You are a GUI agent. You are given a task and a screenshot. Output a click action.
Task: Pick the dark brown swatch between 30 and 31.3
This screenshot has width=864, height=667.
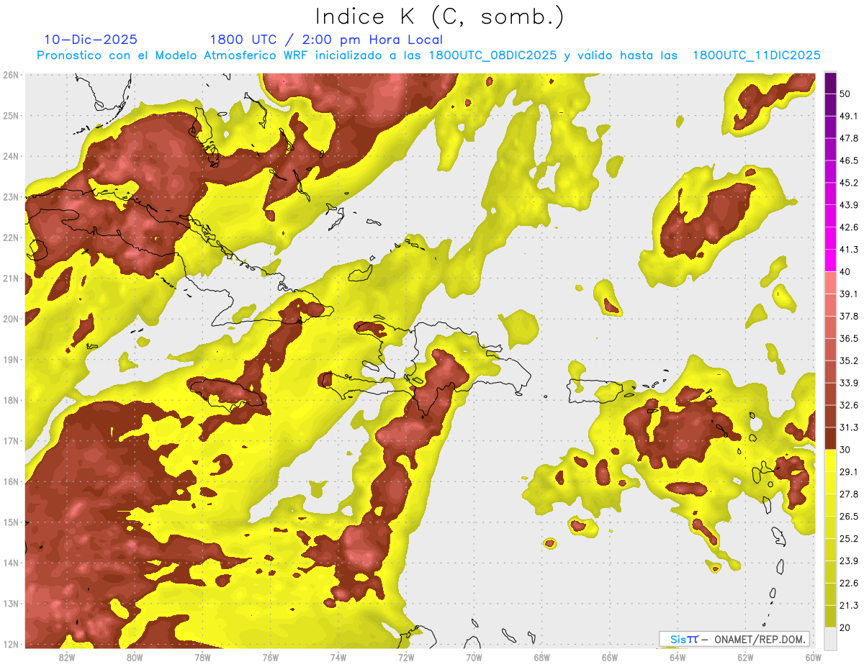(830, 438)
